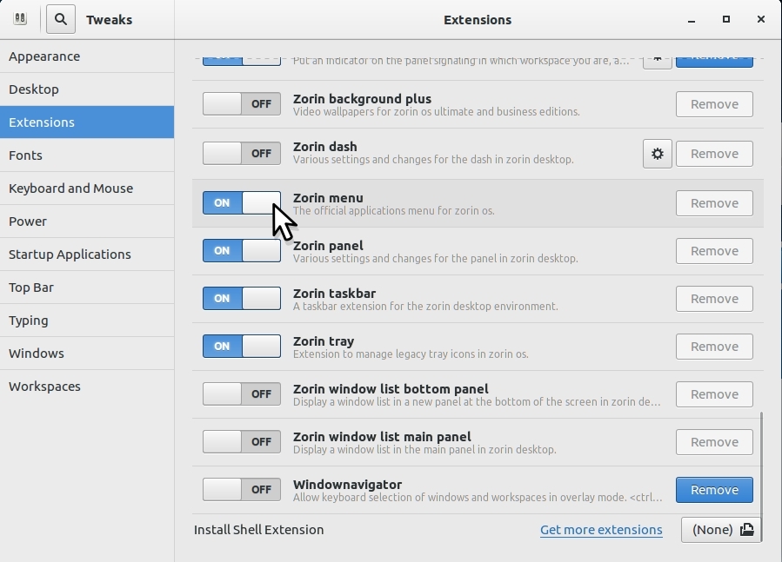Remove the Windownavigator extension
Viewport: 782px width, 562px height.
(x=714, y=490)
